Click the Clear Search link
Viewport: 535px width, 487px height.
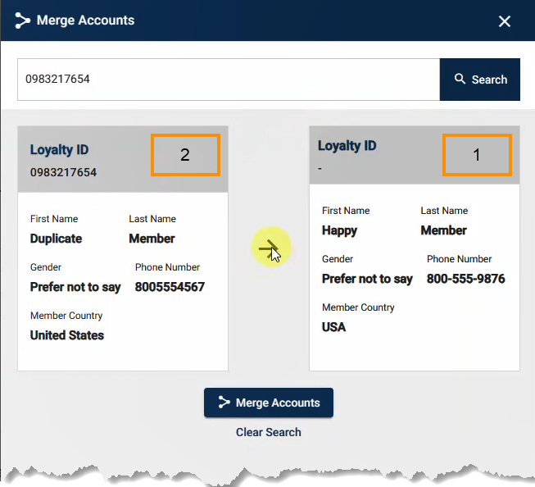pyautogui.click(x=269, y=432)
